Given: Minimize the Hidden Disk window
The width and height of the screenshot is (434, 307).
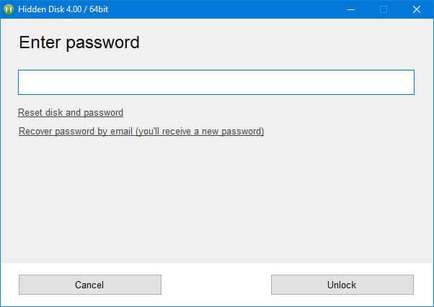Looking at the screenshot, I should click(x=350, y=9).
